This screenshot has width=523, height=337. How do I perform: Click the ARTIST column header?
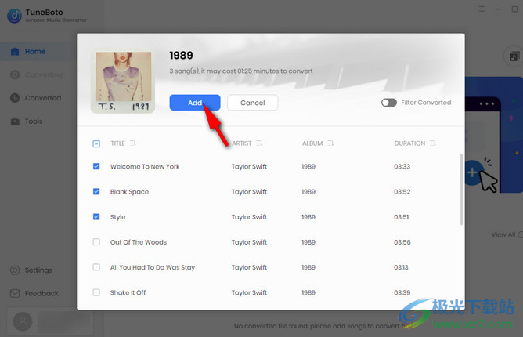[x=241, y=143]
